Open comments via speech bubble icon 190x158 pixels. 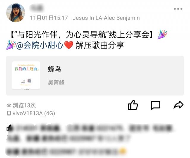156,105
